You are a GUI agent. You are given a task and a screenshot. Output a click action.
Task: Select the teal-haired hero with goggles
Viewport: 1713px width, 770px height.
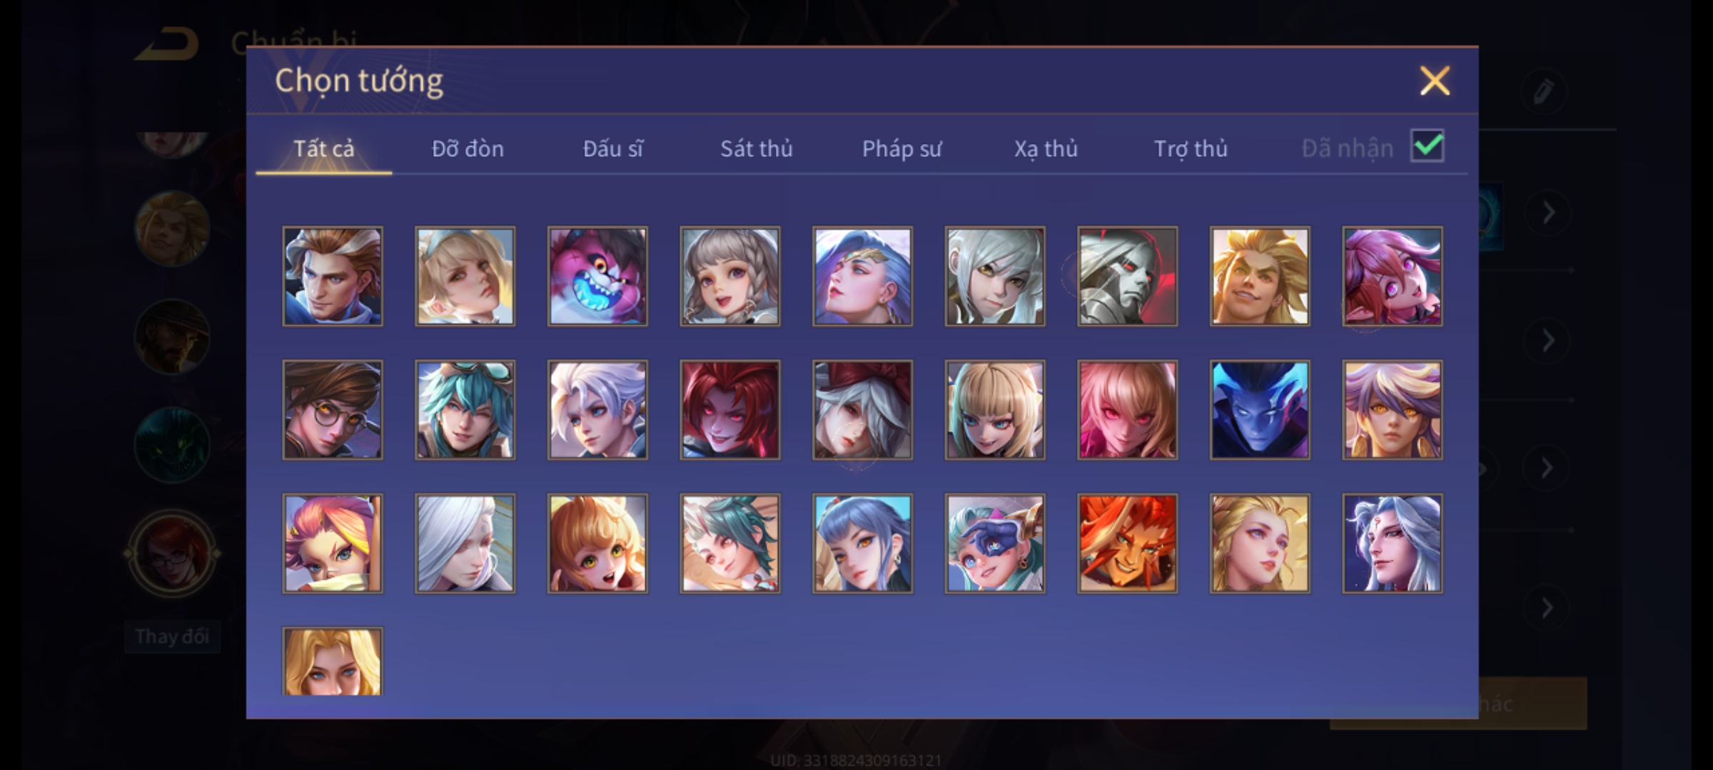[x=465, y=410]
